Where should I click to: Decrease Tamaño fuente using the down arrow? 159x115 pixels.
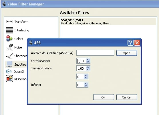pos(88,69)
